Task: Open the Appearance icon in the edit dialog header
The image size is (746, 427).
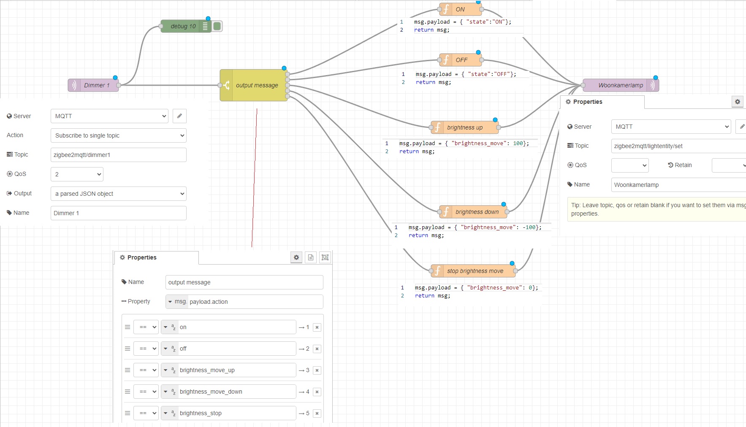Action: pyautogui.click(x=325, y=257)
